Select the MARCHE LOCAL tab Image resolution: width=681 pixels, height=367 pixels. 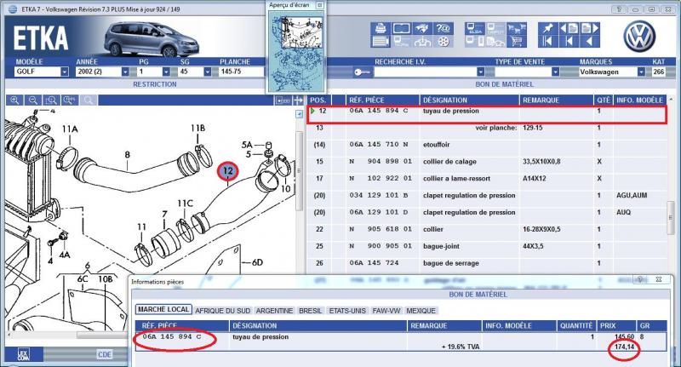pyautogui.click(x=163, y=310)
